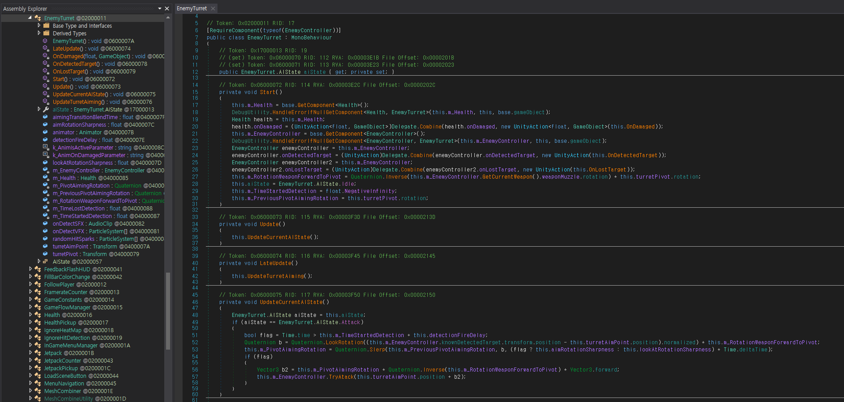Select the Update() method in tree
The height and width of the screenshot is (402, 844).
point(86,86)
